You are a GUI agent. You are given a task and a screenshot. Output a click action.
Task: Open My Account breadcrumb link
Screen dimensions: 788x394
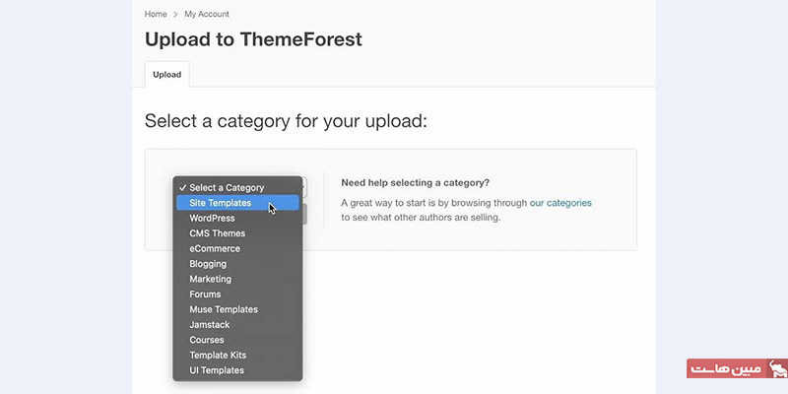pyautogui.click(x=206, y=14)
